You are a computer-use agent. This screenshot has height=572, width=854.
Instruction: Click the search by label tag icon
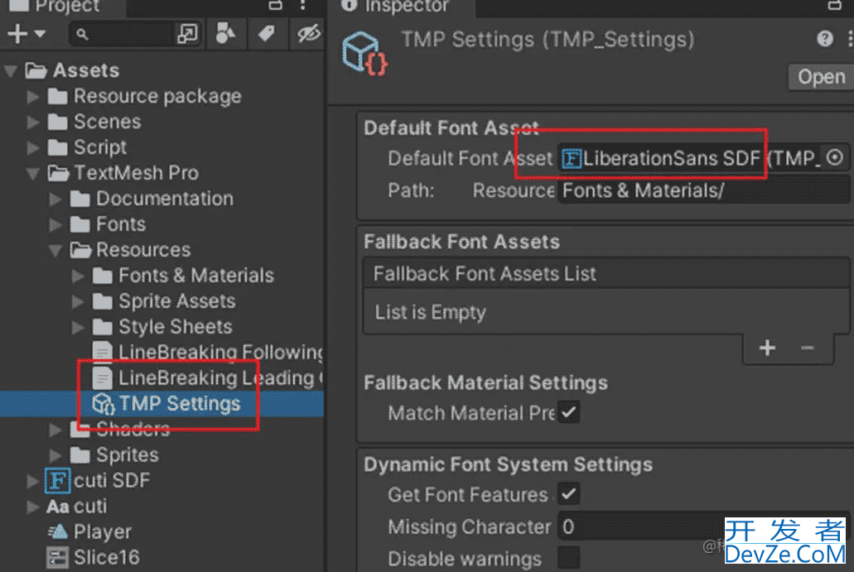266,34
